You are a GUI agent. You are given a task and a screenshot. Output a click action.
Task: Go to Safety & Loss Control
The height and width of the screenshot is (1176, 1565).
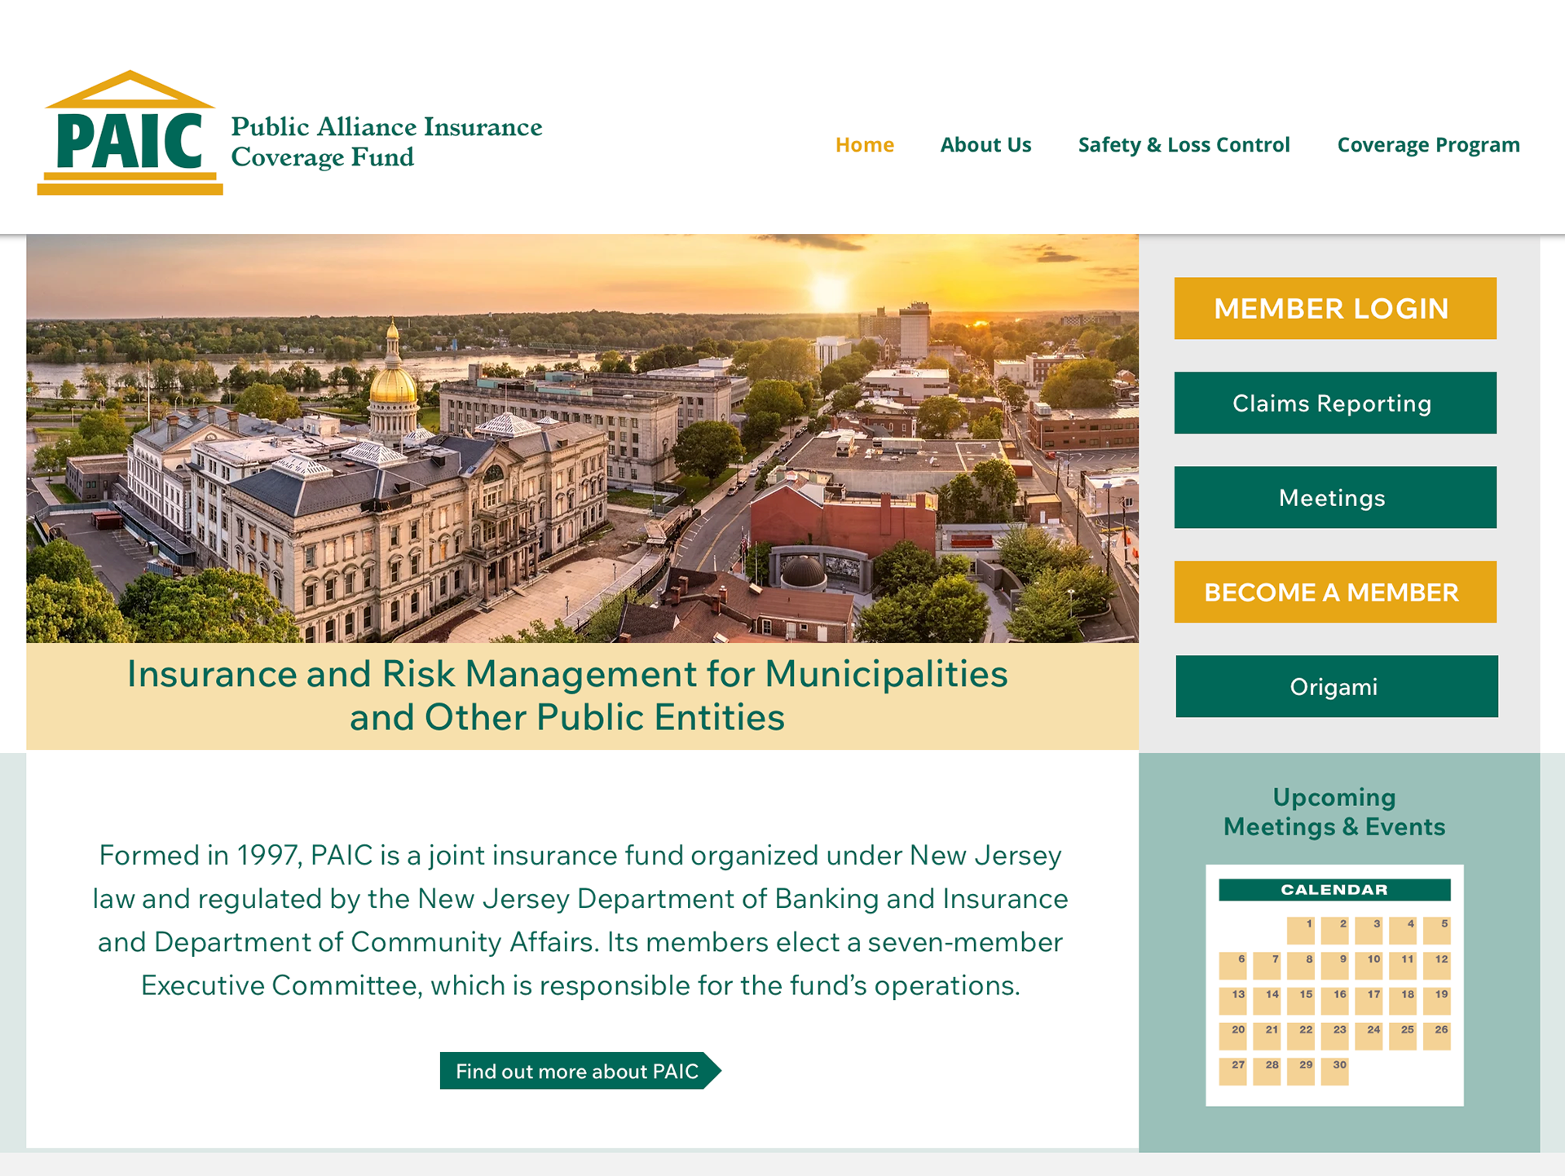[x=1184, y=145]
